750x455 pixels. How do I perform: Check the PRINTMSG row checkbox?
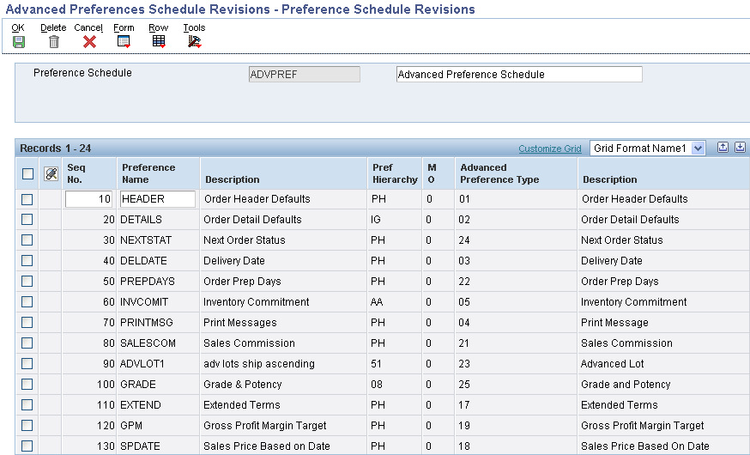27,323
